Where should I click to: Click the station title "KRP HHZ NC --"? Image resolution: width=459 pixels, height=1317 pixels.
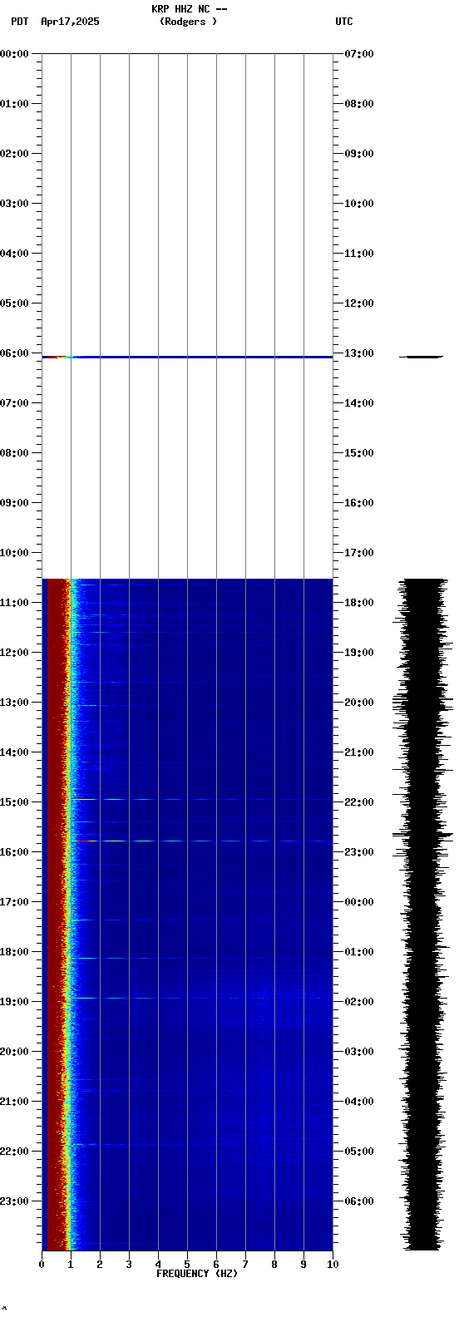pyautogui.click(x=190, y=9)
